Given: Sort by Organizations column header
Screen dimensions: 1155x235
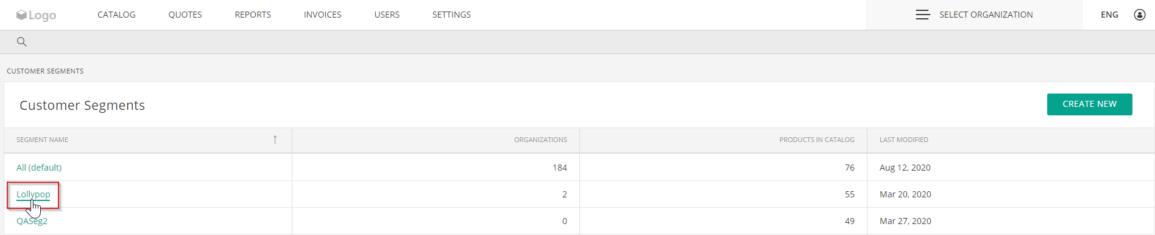Looking at the screenshot, I should click(540, 140).
